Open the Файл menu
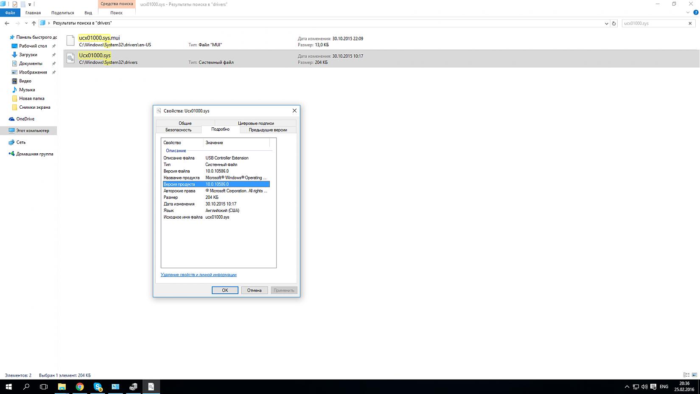Image resolution: width=700 pixels, height=394 pixels. pyautogui.click(x=10, y=13)
